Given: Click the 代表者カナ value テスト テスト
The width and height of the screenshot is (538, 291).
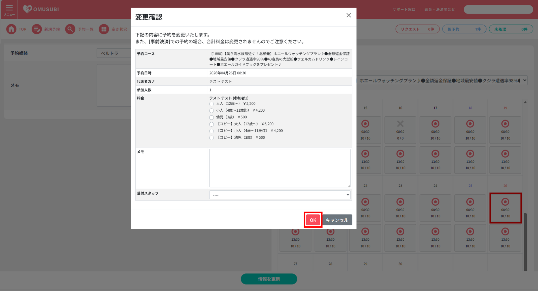Looking at the screenshot, I should pyautogui.click(x=221, y=81).
